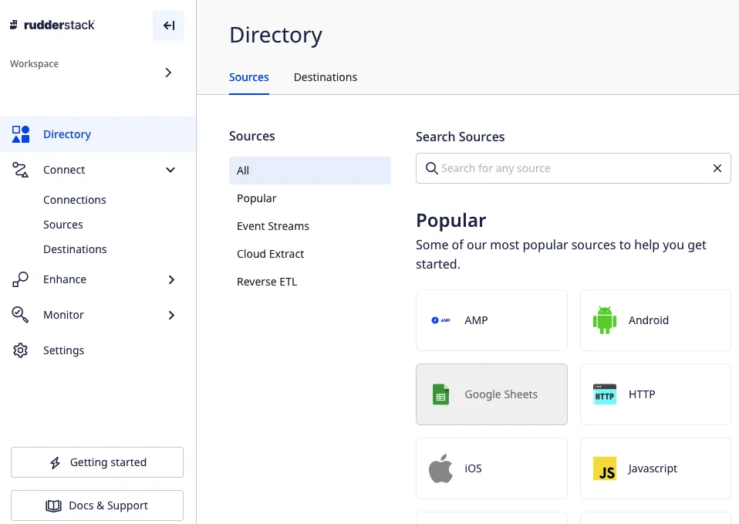Switch to the Sources tab

coord(249,77)
